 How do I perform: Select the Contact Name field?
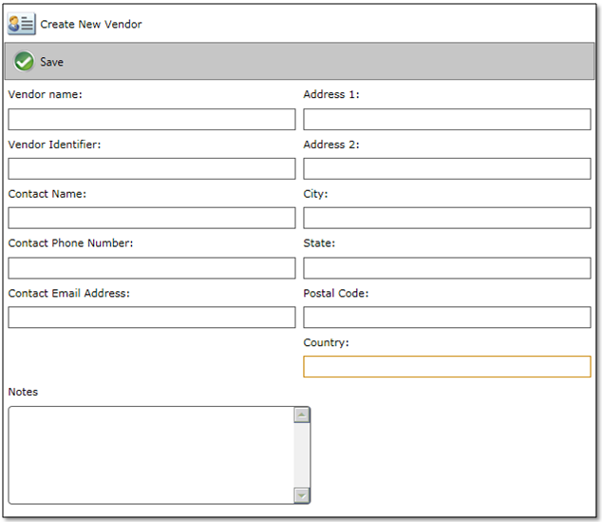(152, 218)
